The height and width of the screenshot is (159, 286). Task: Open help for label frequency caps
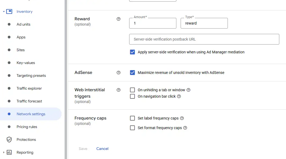pyautogui.click(x=182, y=118)
